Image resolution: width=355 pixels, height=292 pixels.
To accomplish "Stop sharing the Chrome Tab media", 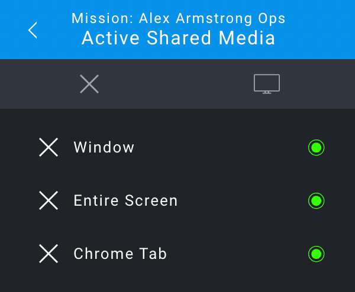I will [x=49, y=254].
